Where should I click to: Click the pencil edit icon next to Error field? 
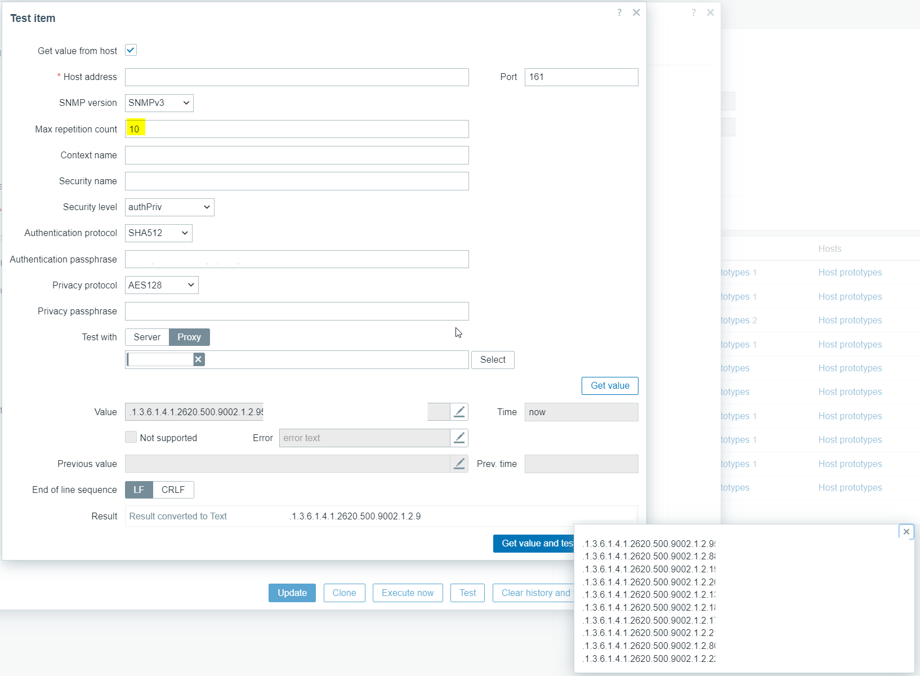pos(459,438)
